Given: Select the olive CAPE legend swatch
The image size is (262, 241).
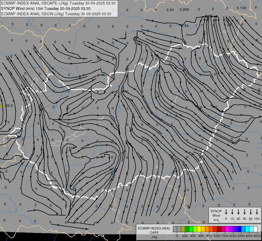Looking at the screenshot, I should point(183,229).
